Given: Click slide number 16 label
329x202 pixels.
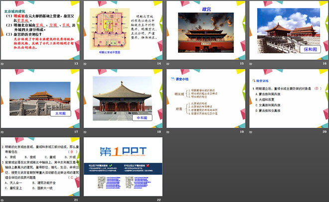Looking at the screenshot, I should pos(325,63).
